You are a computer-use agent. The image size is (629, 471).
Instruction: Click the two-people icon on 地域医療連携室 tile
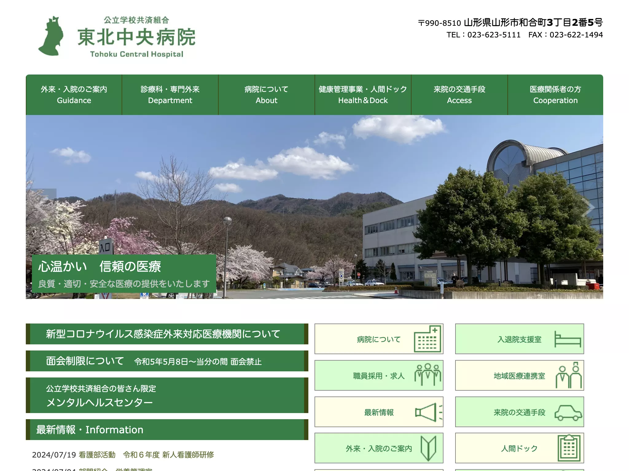pos(568,375)
